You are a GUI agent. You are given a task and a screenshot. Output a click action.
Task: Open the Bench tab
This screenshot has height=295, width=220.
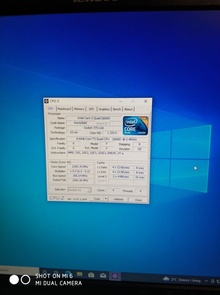click(117, 109)
